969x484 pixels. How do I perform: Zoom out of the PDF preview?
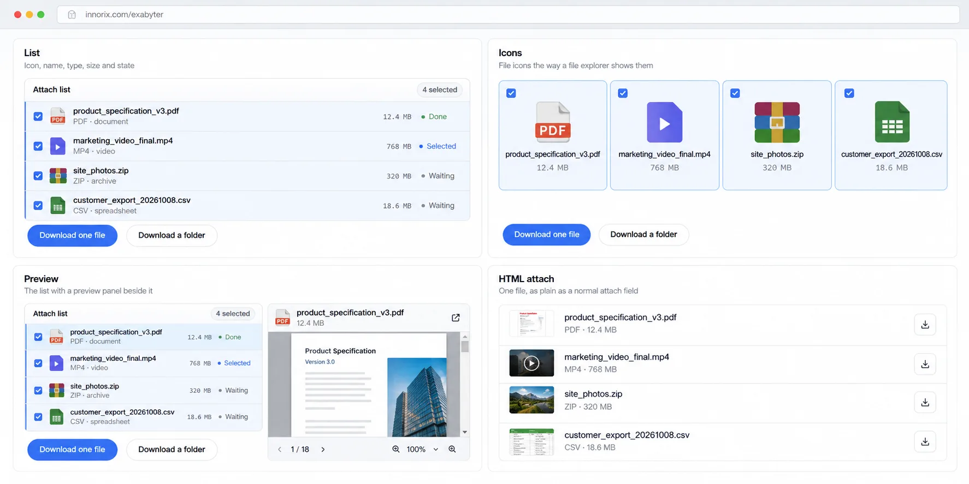[396, 449]
